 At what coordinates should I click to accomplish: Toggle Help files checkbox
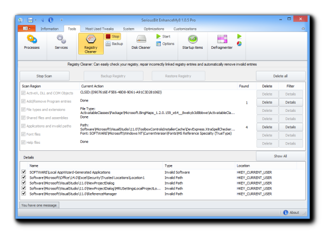pos(23,142)
